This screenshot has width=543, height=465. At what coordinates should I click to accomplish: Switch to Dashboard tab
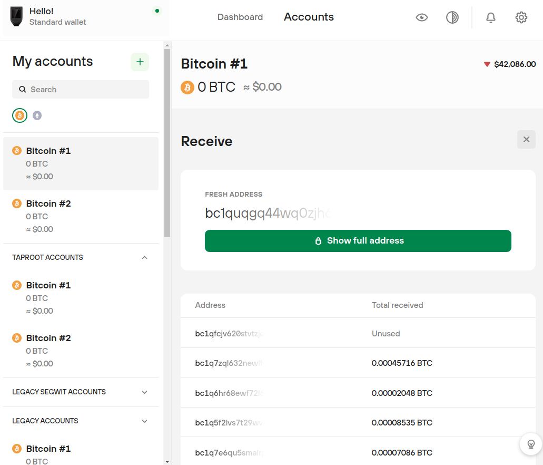click(x=240, y=17)
